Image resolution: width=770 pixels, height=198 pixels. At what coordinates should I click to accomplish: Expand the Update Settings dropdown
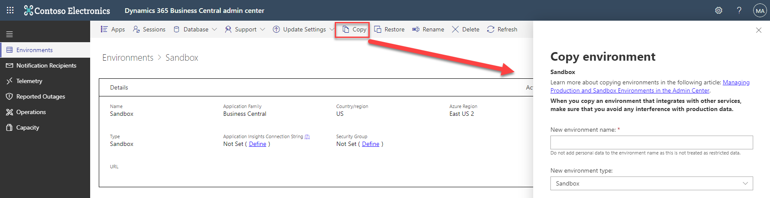pyautogui.click(x=304, y=29)
